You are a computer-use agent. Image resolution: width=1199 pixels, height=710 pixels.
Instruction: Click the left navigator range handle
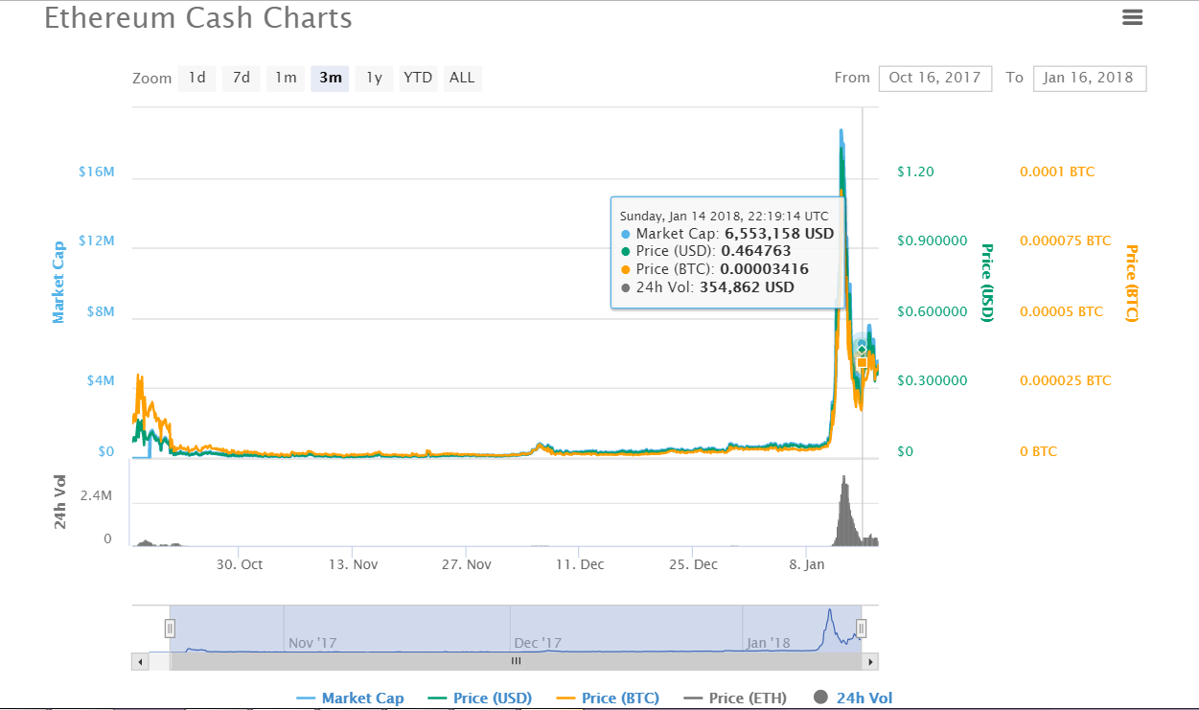click(170, 629)
